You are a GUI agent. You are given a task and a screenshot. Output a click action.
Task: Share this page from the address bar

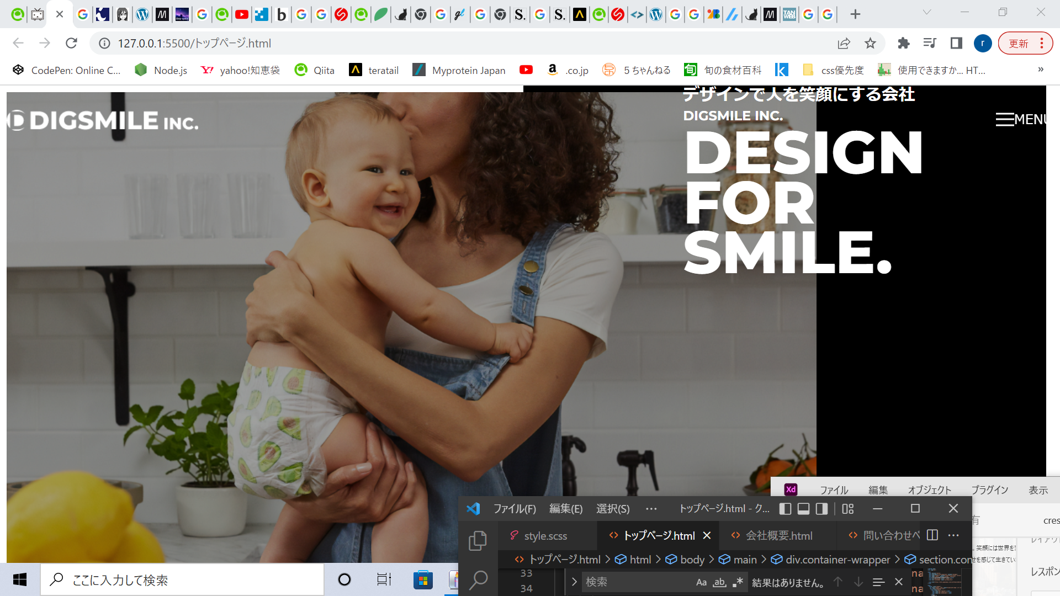(x=844, y=43)
